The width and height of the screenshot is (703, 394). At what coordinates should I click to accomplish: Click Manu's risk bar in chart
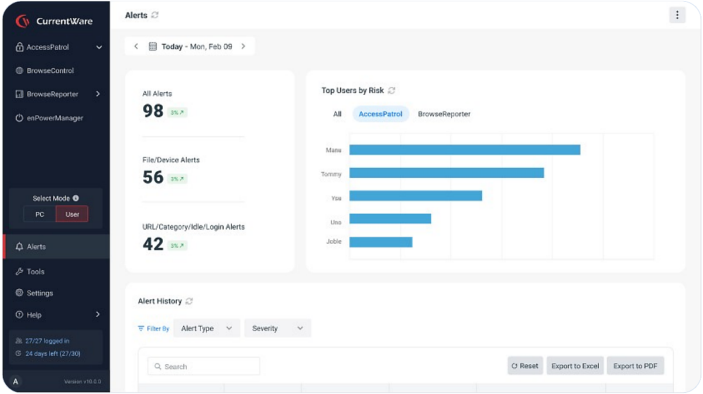pyautogui.click(x=465, y=150)
